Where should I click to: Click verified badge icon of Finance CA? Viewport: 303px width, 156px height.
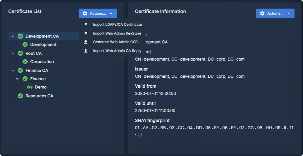(x=20, y=71)
